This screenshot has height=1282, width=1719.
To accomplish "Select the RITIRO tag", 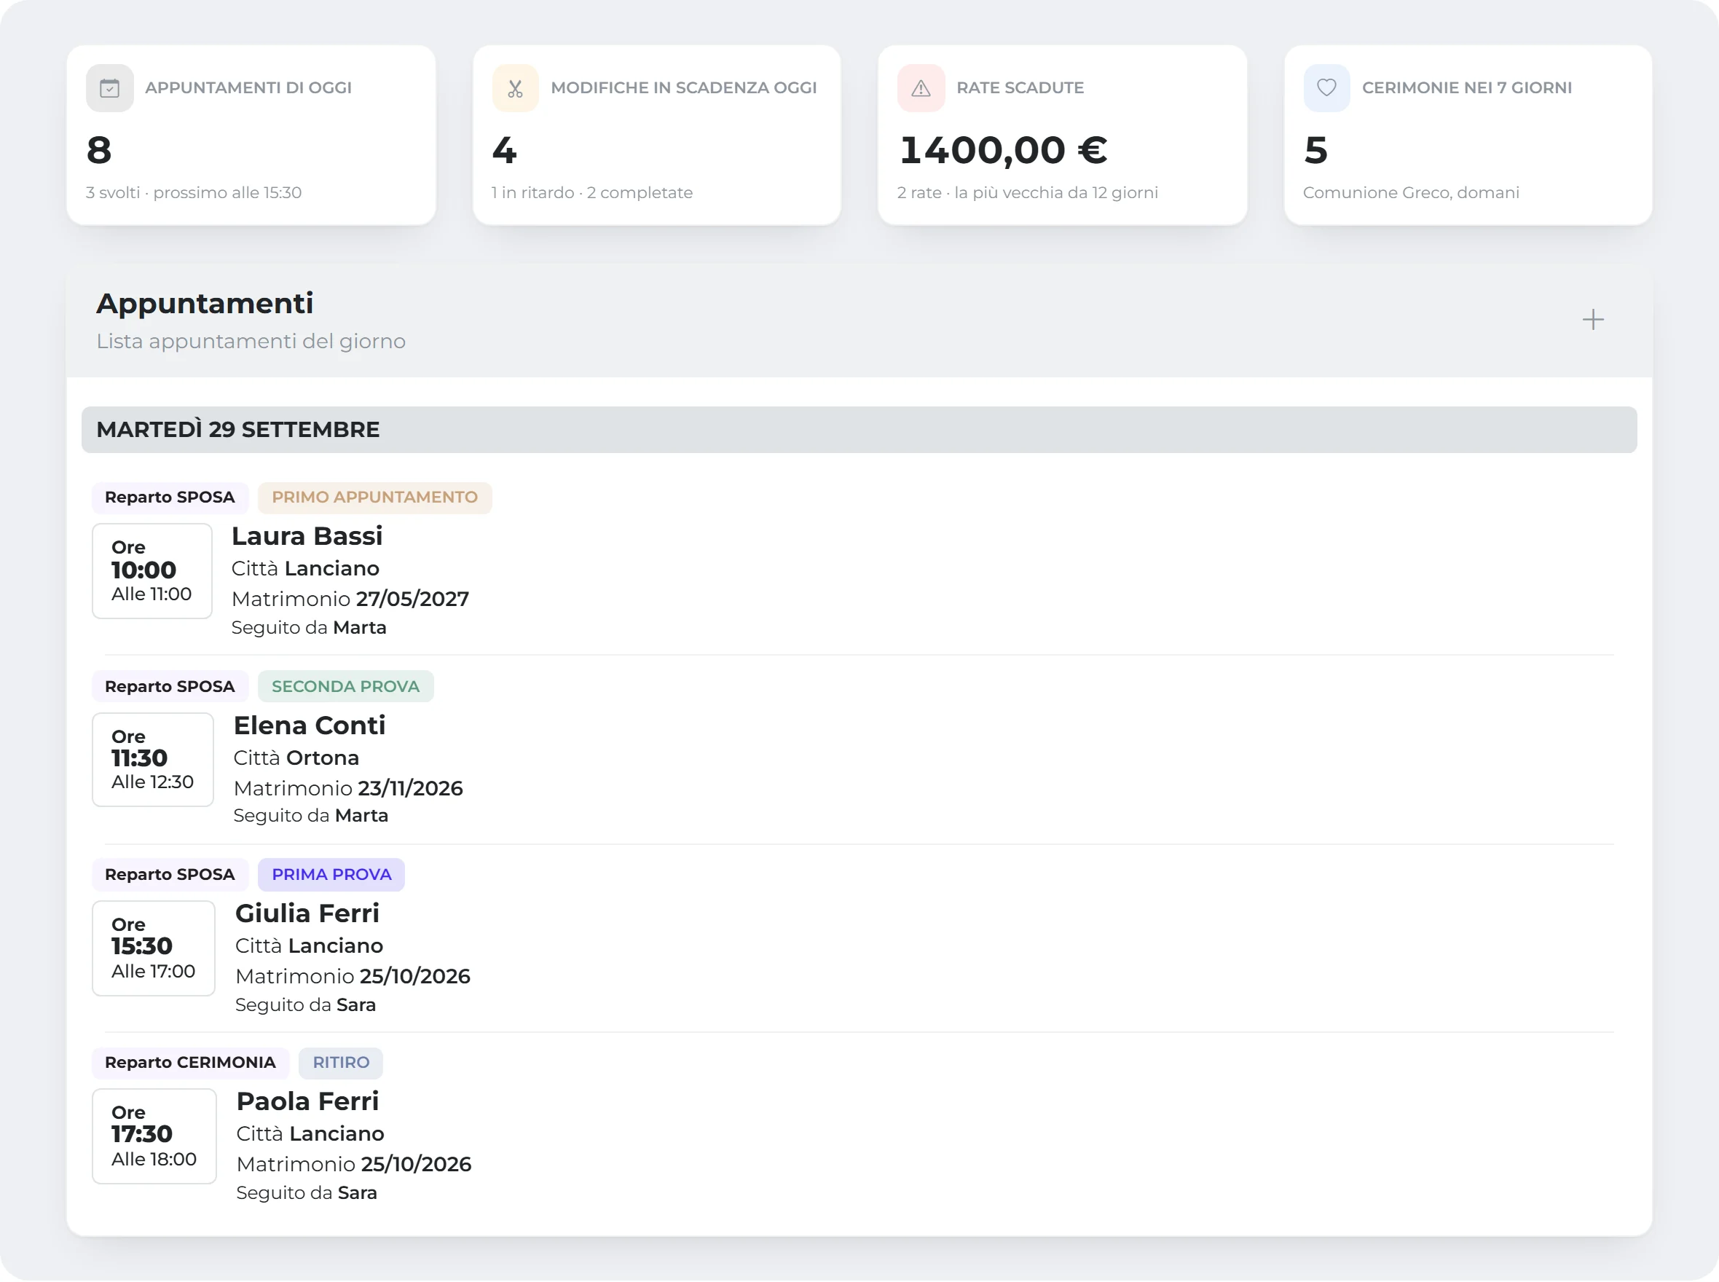I will [x=341, y=1063].
